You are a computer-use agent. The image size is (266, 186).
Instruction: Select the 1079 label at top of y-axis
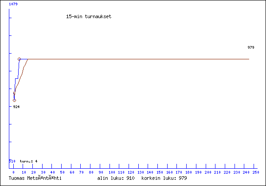click(13, 4)
